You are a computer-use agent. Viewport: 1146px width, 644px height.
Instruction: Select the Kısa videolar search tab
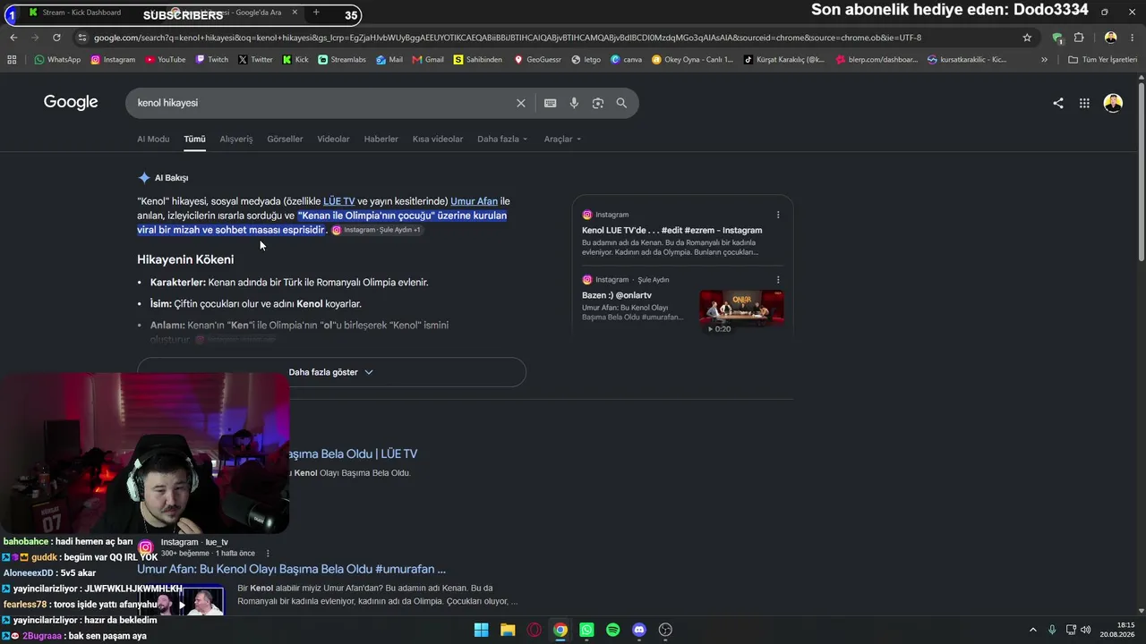click(x=438, y=140)
